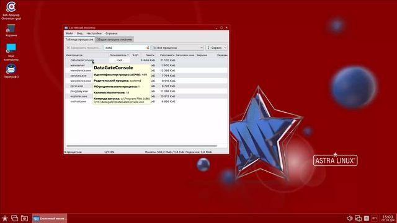Open the Корзина trash desktop icon
Viewport: 397px width, 223px height.
[x=11, y=30]
